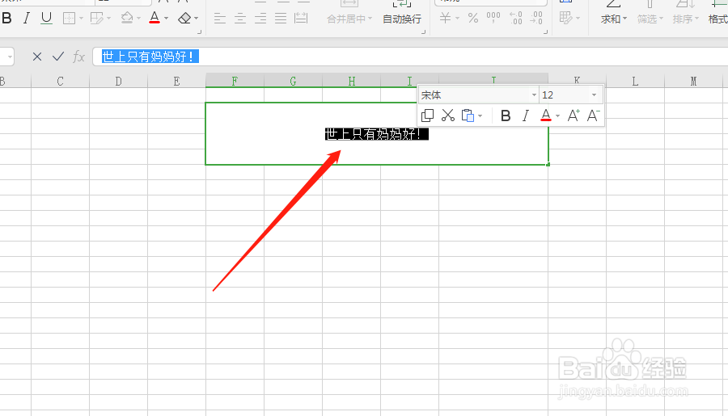Confirm cell entry with checkmark
Viewport: 728px width, 416px height.
pyautogui.click(x=58, y=57)
